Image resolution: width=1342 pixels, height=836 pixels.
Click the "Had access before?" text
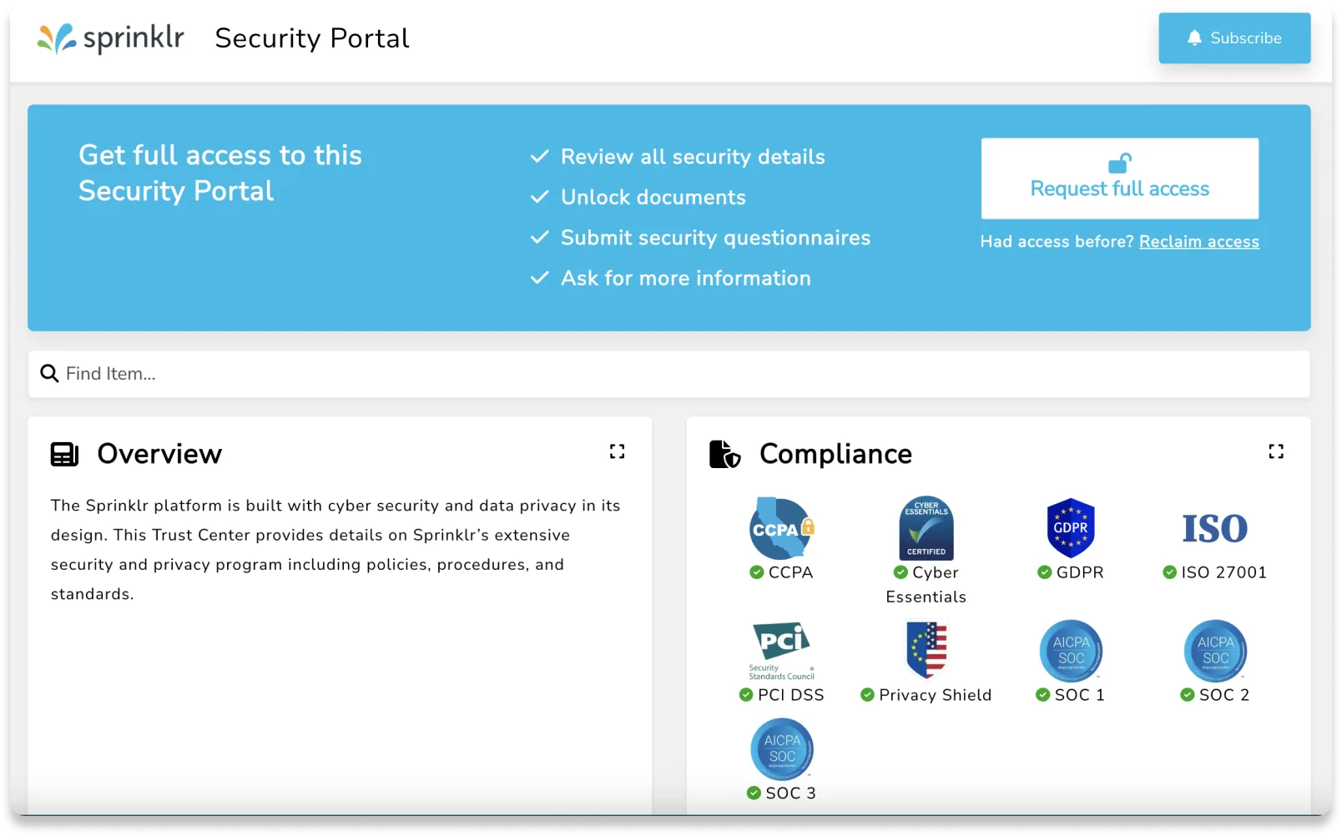pyautogui.click(x=1057, y=241)
